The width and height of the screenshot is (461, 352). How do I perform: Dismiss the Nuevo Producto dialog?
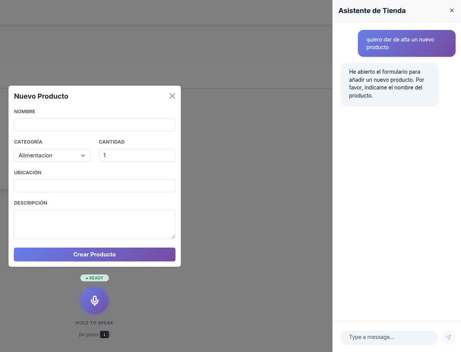pyautogui.click(x=172, y=96)
